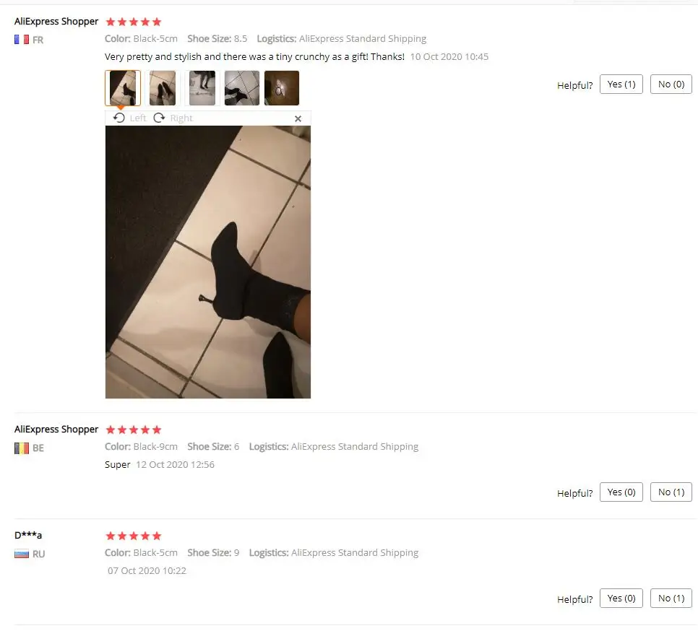Select the first boot thumbnail
698x631 pixels.
point(123,88)
